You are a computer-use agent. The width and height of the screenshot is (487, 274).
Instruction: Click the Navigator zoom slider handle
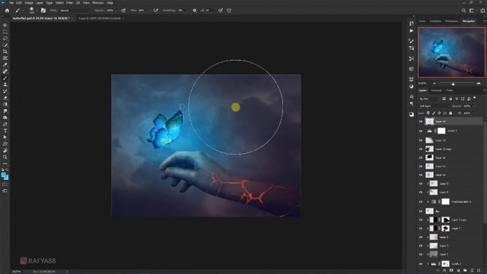point(453,84)
